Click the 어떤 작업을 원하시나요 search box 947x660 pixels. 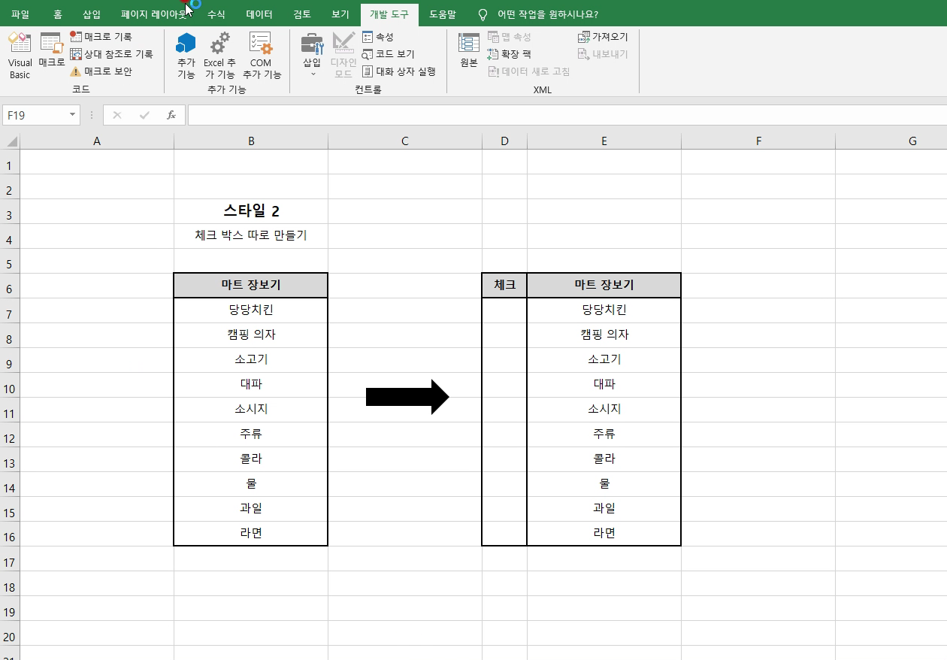click(547, 14)
